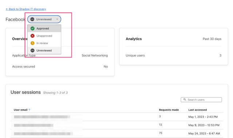This screenshot has height=138, width=233.
Task: Click the gray minus icon in dropdown list
Action: 32,50
